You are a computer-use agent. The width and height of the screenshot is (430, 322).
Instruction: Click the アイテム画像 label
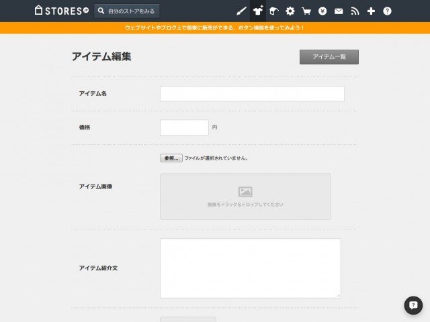pos(95,186)
